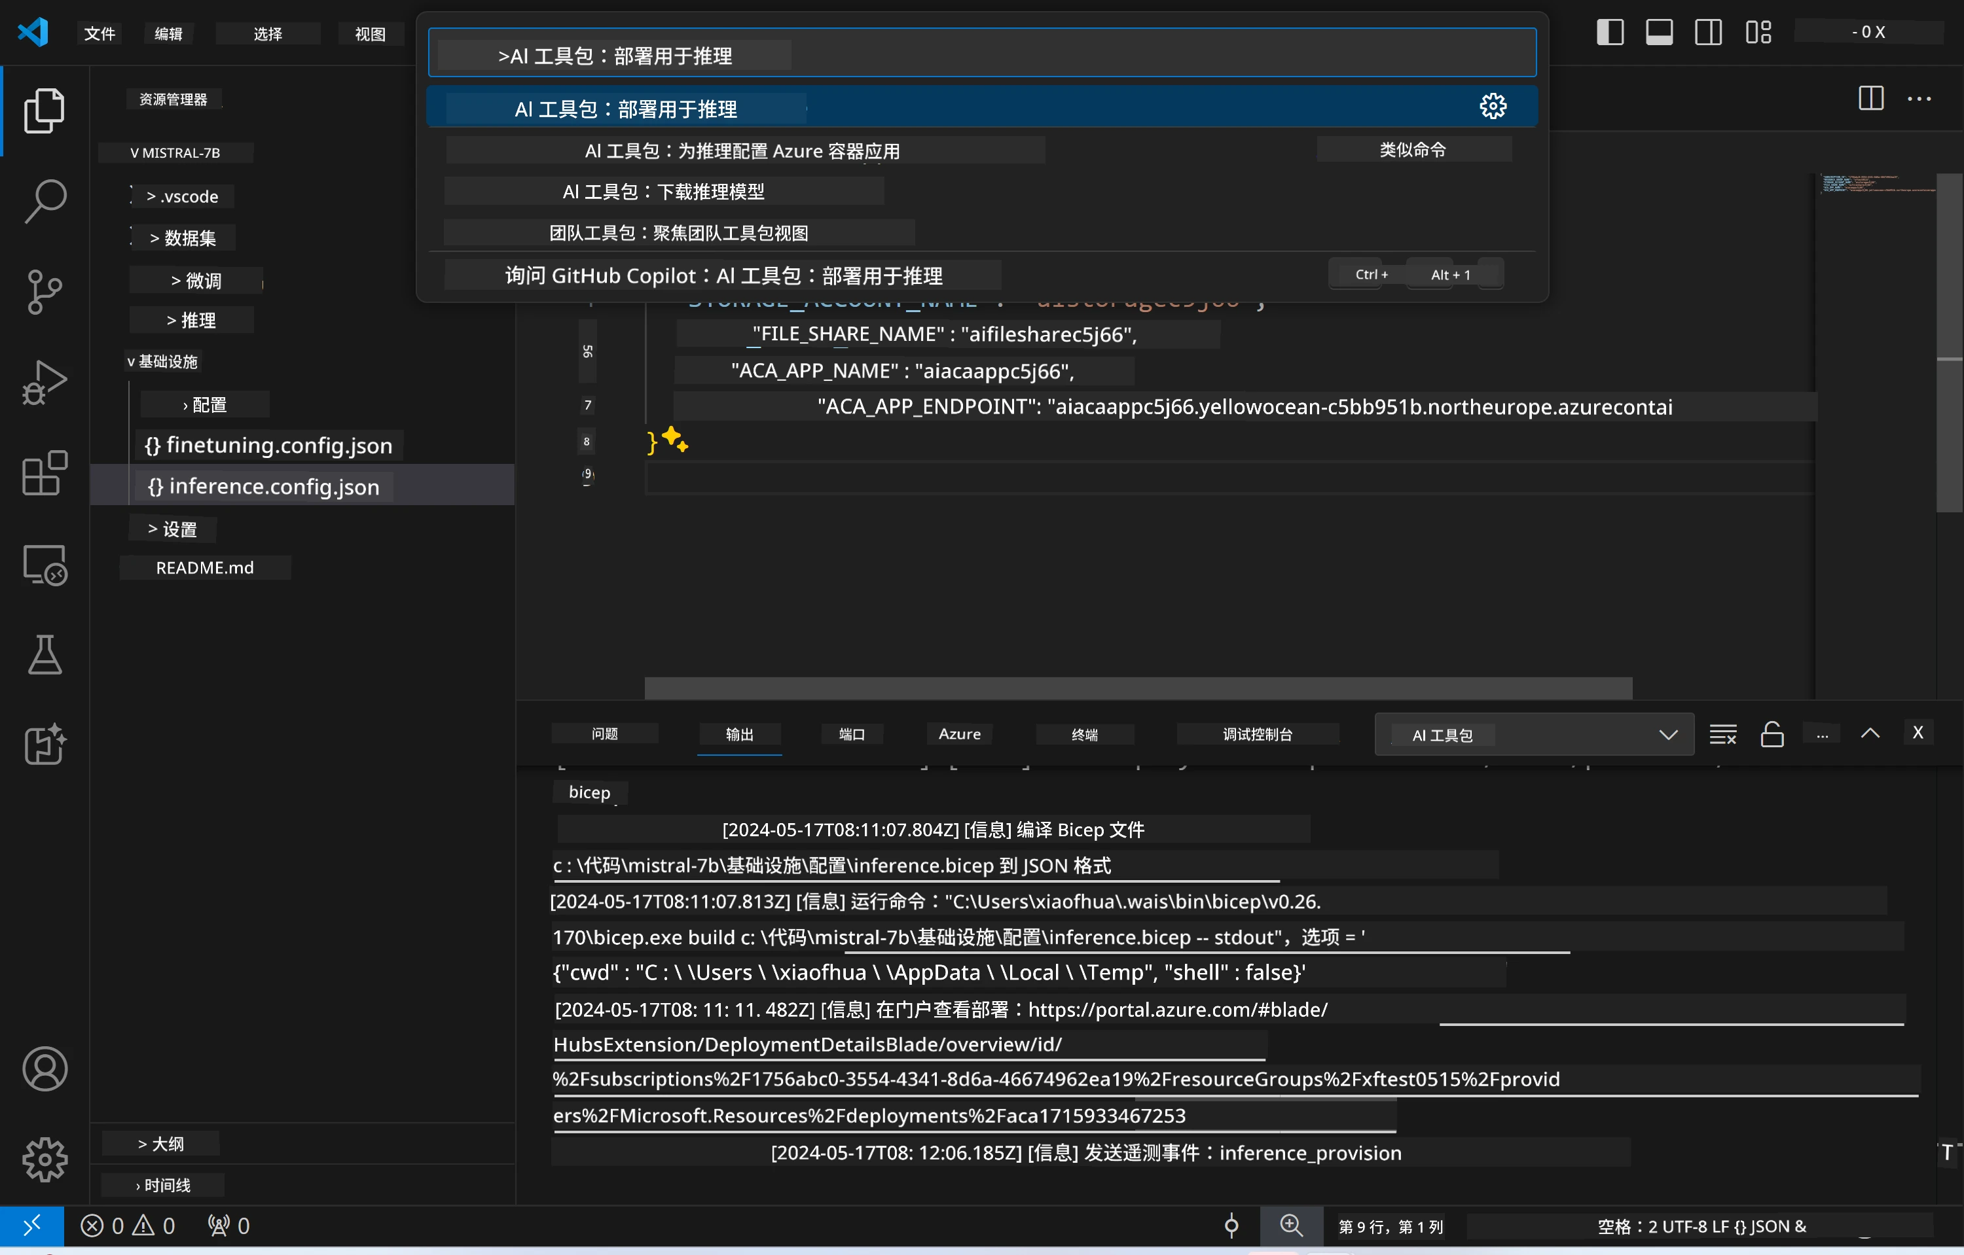Click the Copilot sparkle in editor

coord(674,439)
